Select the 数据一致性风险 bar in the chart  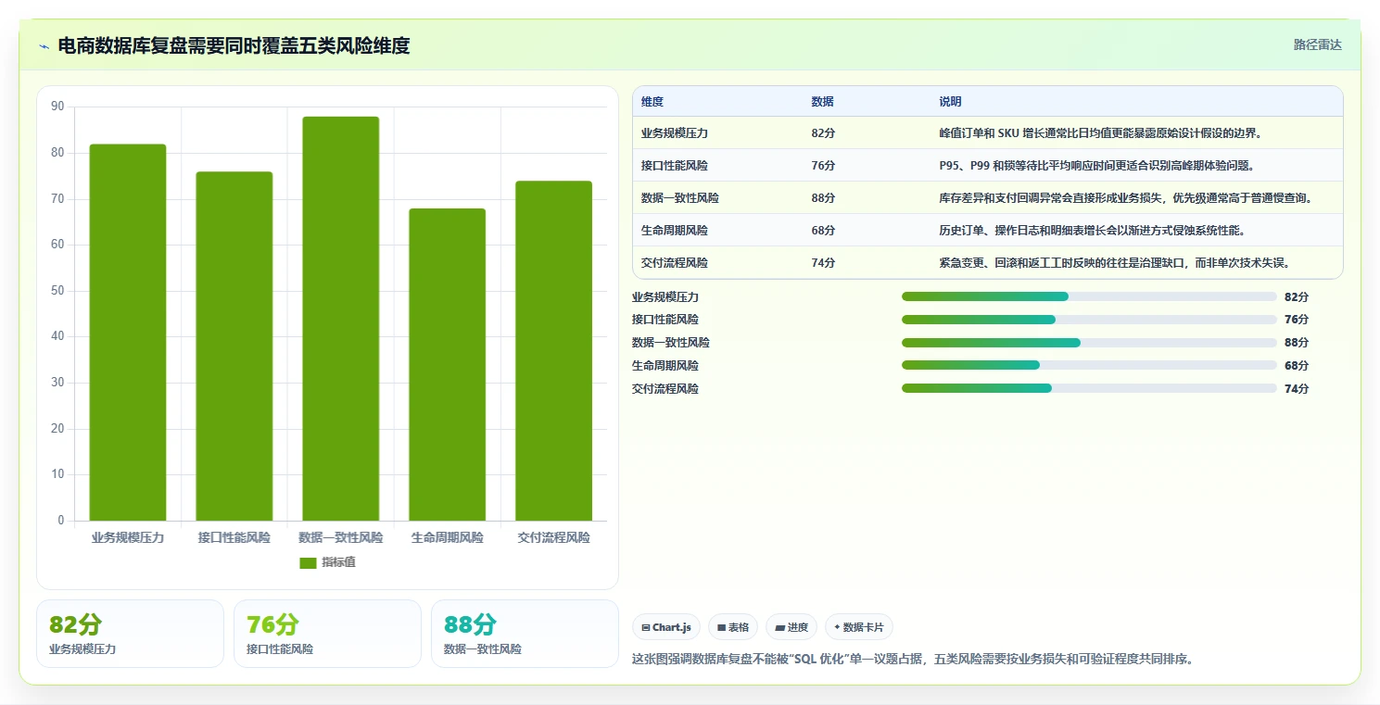pos(341,319)
